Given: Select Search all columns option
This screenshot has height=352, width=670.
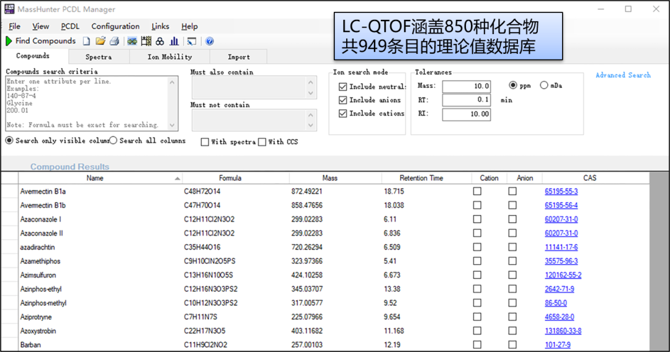Looking at the screenshot, I should (x=114, y=141).
